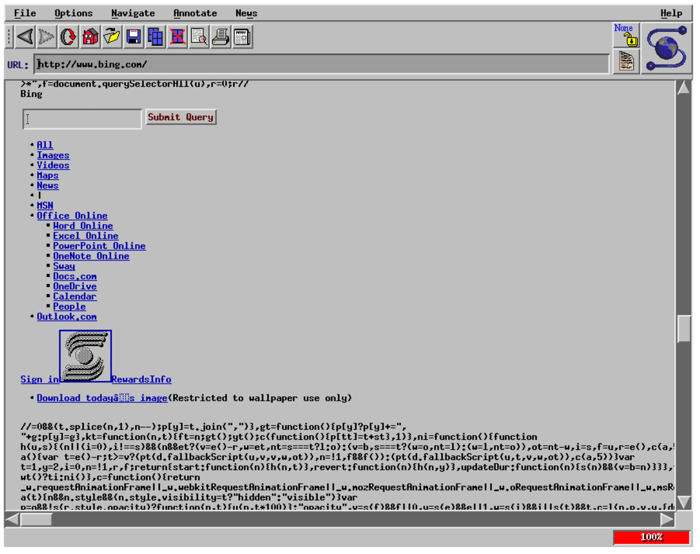Image resolution: width=700 pixels, height=554 pixels.
Task: Open the OneNote Online link
Action: (91, 256)
